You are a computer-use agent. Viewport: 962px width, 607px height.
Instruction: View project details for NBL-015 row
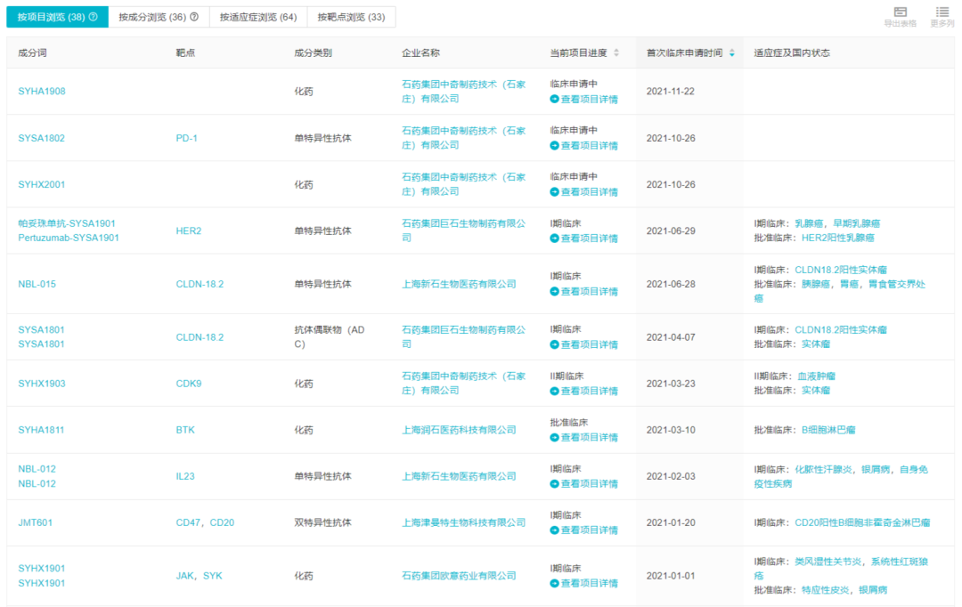click(x=584, y=292)
